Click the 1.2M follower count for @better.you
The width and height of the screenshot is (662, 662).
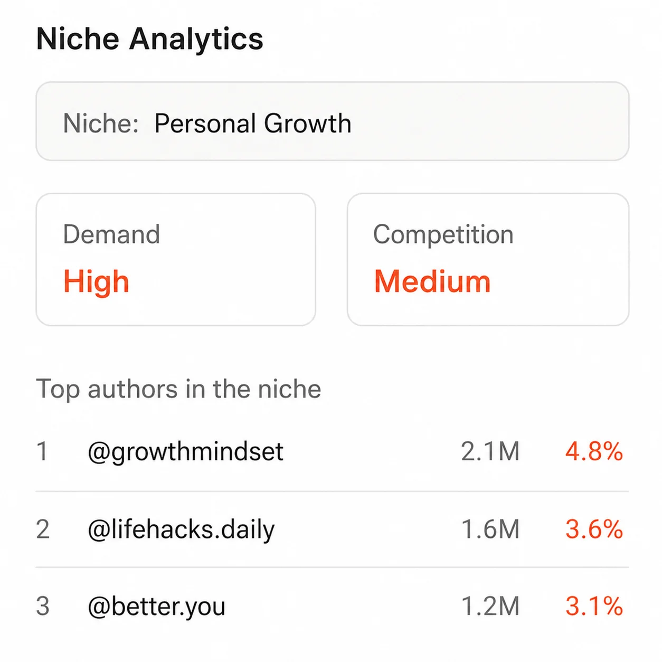click(490, 606)
